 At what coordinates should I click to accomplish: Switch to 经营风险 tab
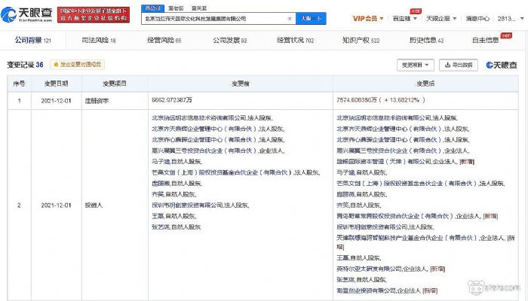(x=164, y=41)
